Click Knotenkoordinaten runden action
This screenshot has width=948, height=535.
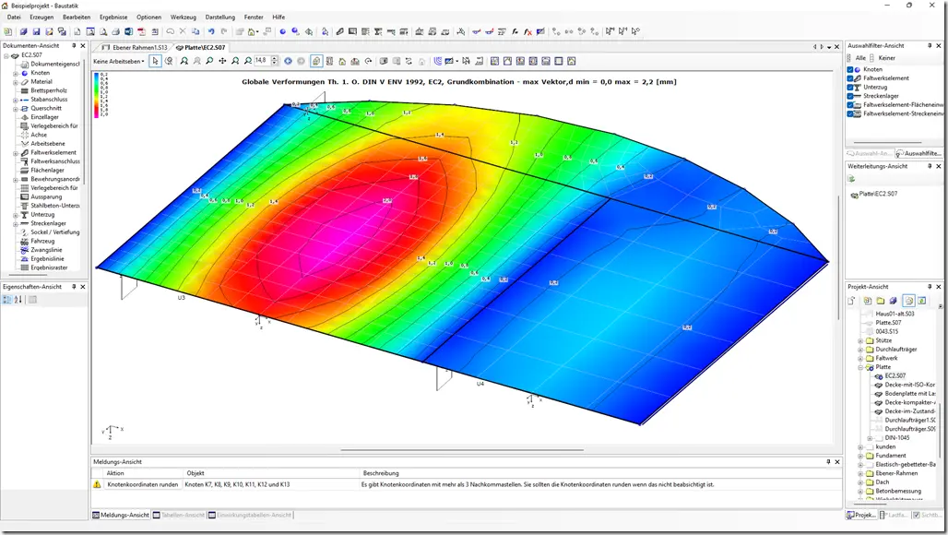click(143, 485)
